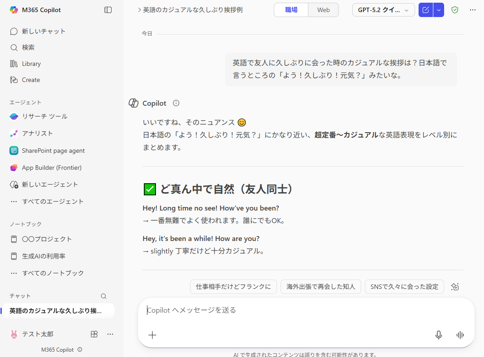This screenshot has width=484, height=357.
Task: Expand the dropdown arrow beside the new chat button
Action: 439,10
